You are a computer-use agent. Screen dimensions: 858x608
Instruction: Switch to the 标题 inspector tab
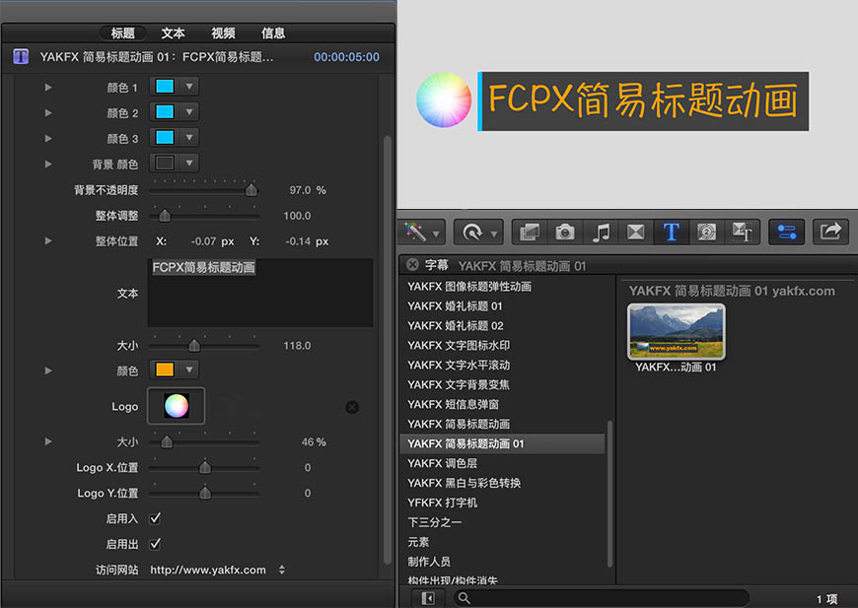[123, 34]
